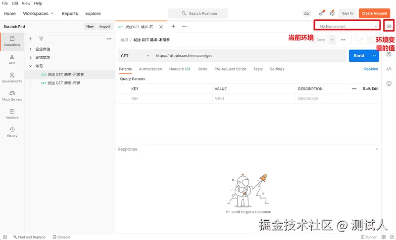Image resolution: width=396 pixels, height=240 pixels.
Task: Open the View menu
Action: point(26,3)
